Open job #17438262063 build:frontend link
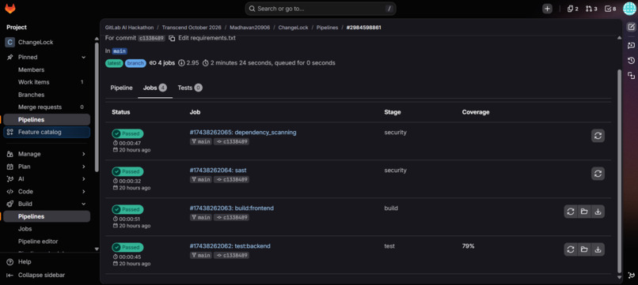The height and width of the screenshot is (285, 638). pos(231,208)
